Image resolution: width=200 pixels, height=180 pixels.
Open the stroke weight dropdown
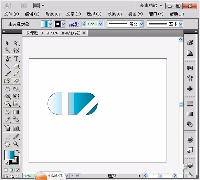101,24
